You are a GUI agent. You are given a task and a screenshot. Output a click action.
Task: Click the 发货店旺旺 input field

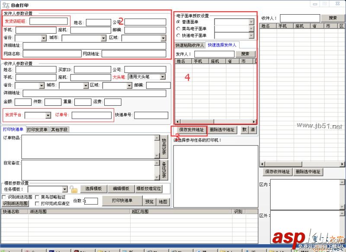48,21
